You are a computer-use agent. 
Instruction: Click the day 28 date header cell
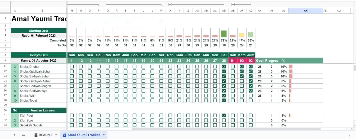(224, 60)
